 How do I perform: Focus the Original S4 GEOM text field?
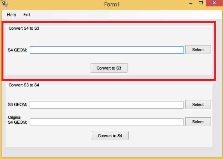[x=106, y=122]
